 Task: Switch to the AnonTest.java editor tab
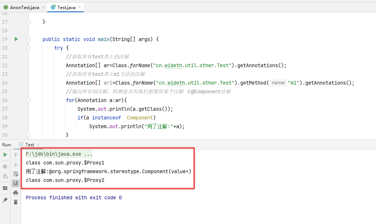24,7
